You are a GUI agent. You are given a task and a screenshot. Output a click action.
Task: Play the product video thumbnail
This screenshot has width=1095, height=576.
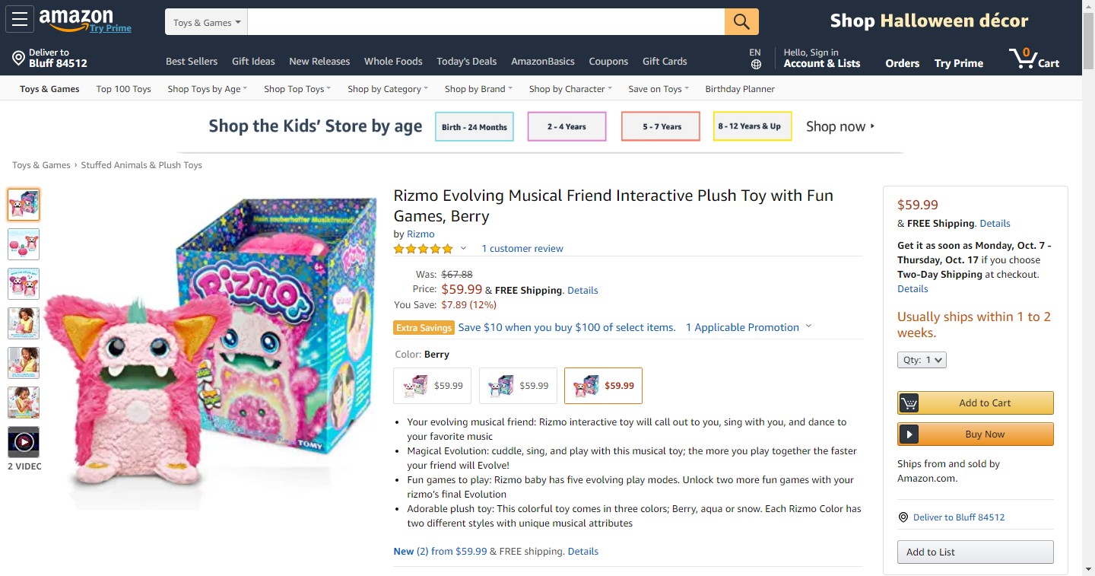pyautogui.click(x=24, y=442)
